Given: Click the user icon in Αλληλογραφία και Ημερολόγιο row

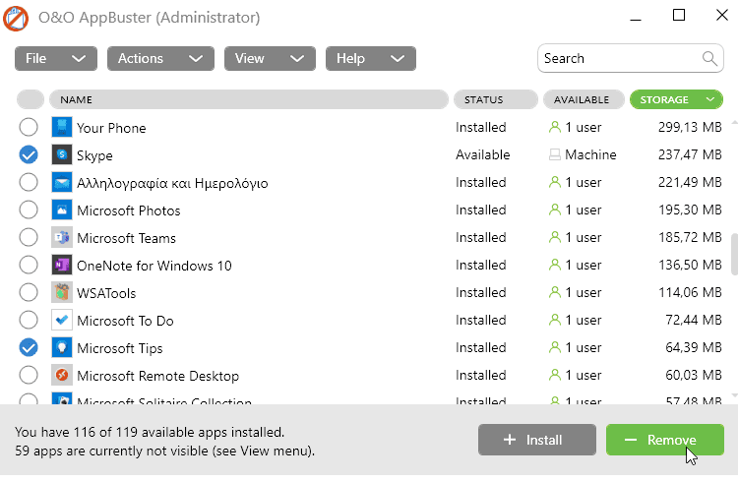Looking at the screenshot, I should click(x=555, y=182).
